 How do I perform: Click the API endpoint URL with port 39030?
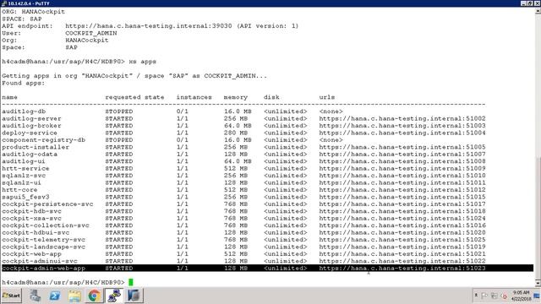click(x=149, y=26)
